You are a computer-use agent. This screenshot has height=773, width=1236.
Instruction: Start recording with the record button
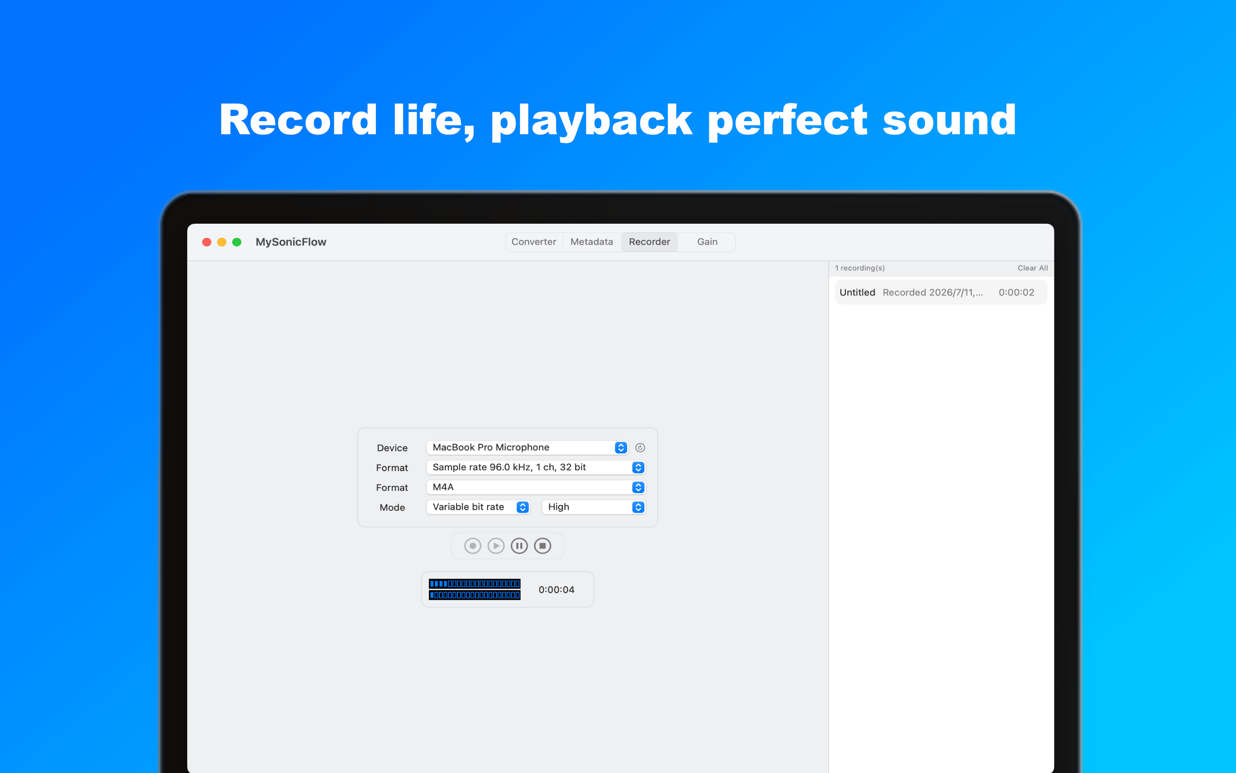[x=473, y=546]
